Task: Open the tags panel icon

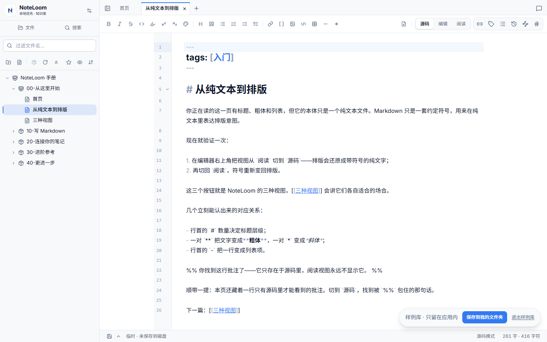Action: coord(491,24)
